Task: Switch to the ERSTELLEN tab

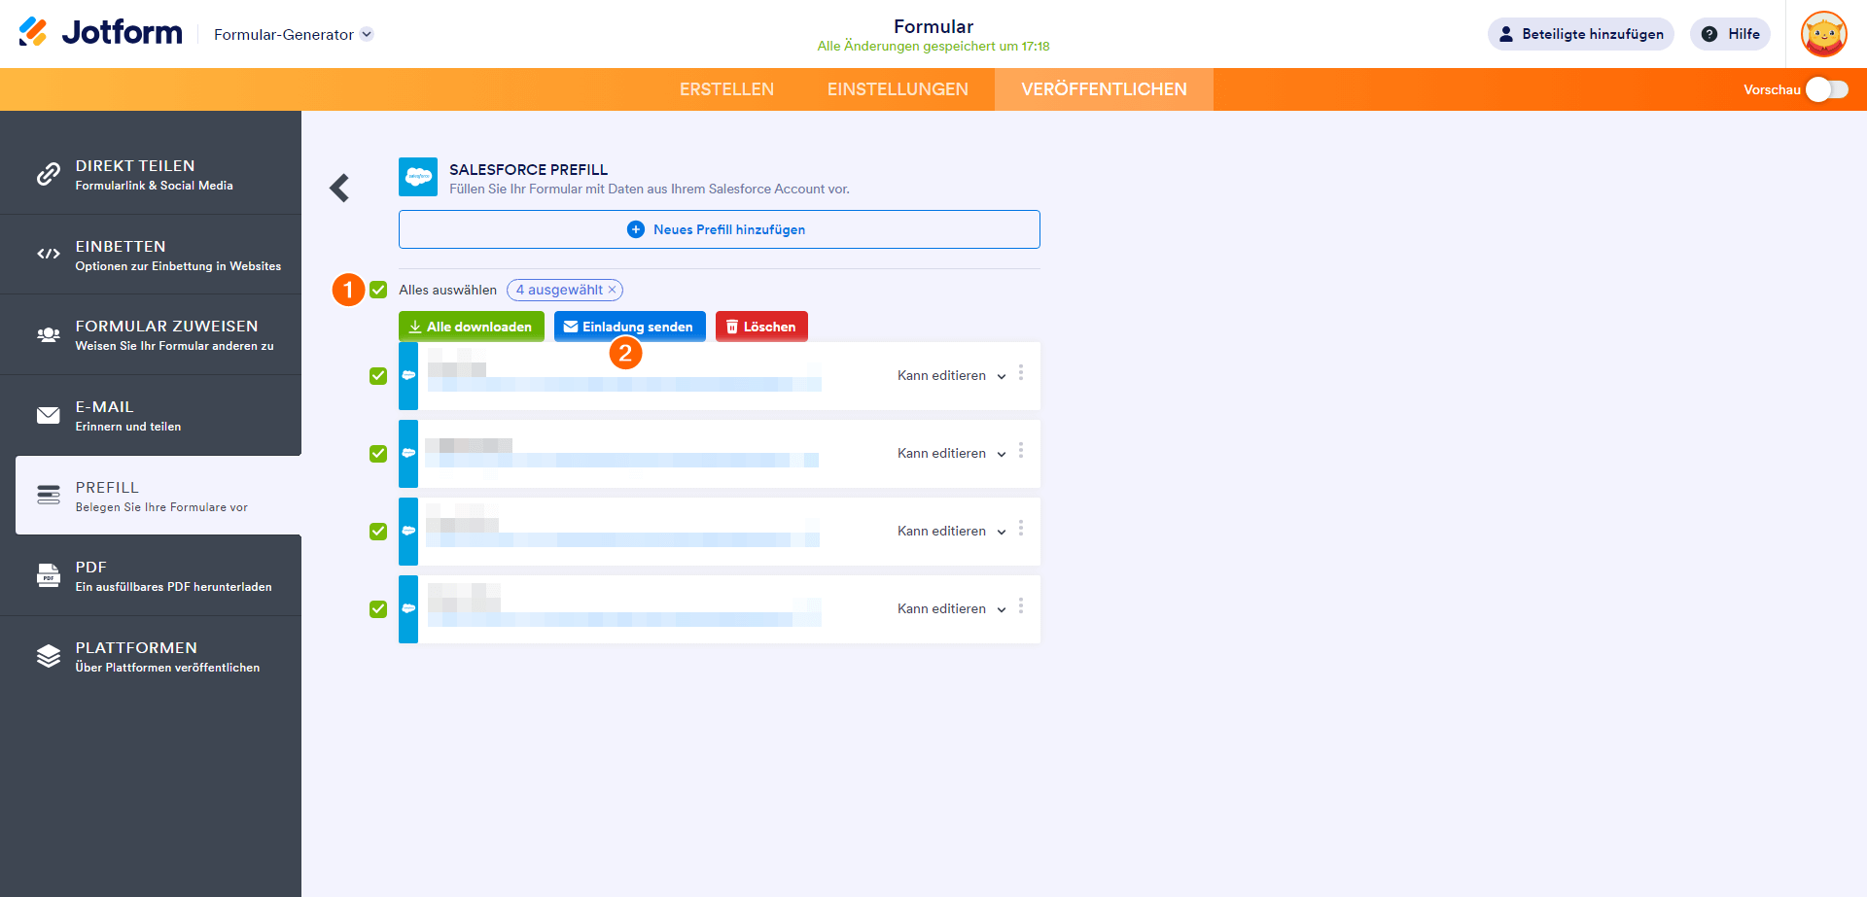Action: (726, 89)
